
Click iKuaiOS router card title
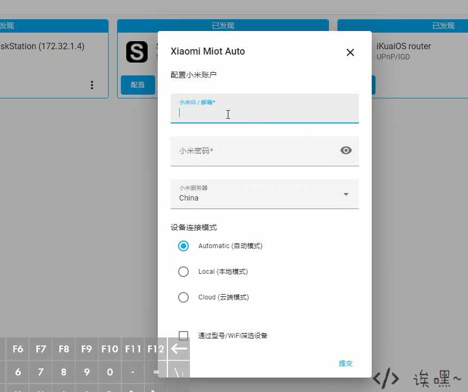click(x=403, y=46)
